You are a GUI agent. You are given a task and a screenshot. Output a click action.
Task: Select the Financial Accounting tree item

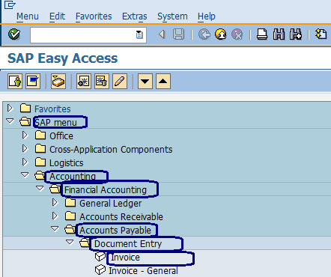coord(106,189)
